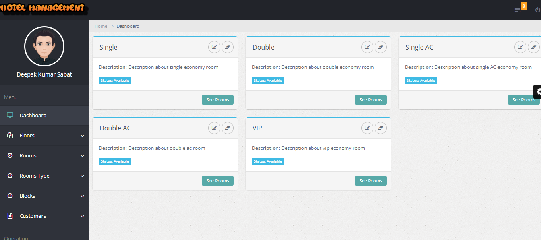
Task: Expand the Rooms Type menu chevron
Action: tap(82, 176)
